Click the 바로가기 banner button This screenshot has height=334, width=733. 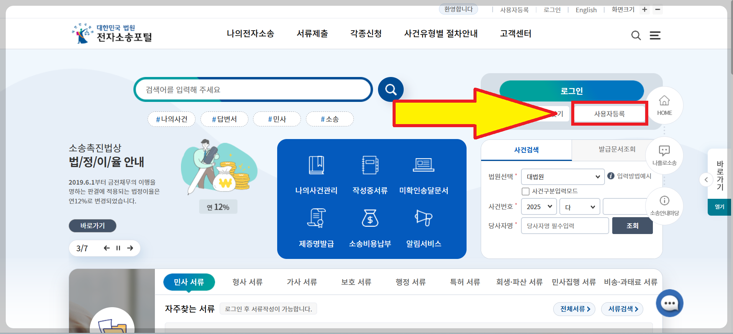[x=92, y=226]
